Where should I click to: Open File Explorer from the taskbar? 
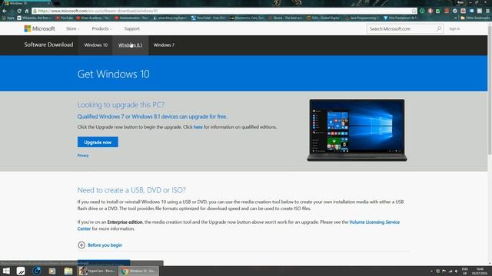click(x=68, y=271)
